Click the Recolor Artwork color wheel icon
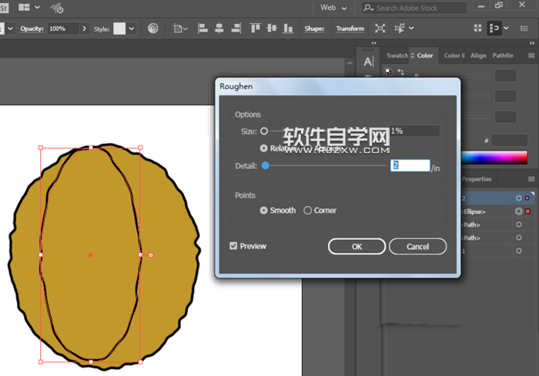 pyautogui.click(x=153, y=28)
